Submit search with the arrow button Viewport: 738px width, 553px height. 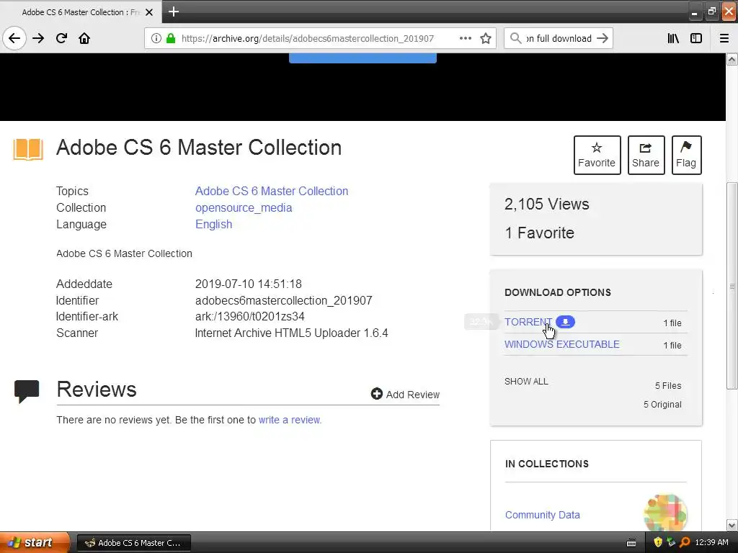[x=603, y=38]
